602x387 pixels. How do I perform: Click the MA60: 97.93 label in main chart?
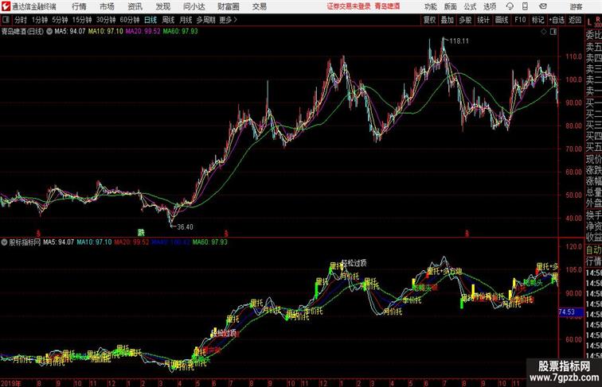tap(180, 32)
